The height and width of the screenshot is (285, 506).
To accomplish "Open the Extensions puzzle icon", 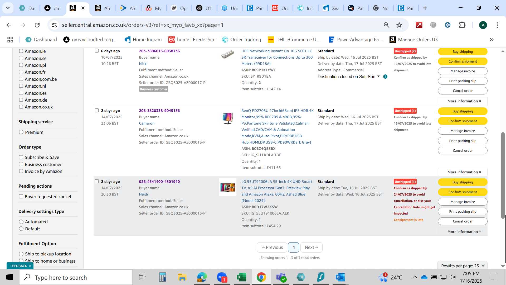I will tap(462, 25).
